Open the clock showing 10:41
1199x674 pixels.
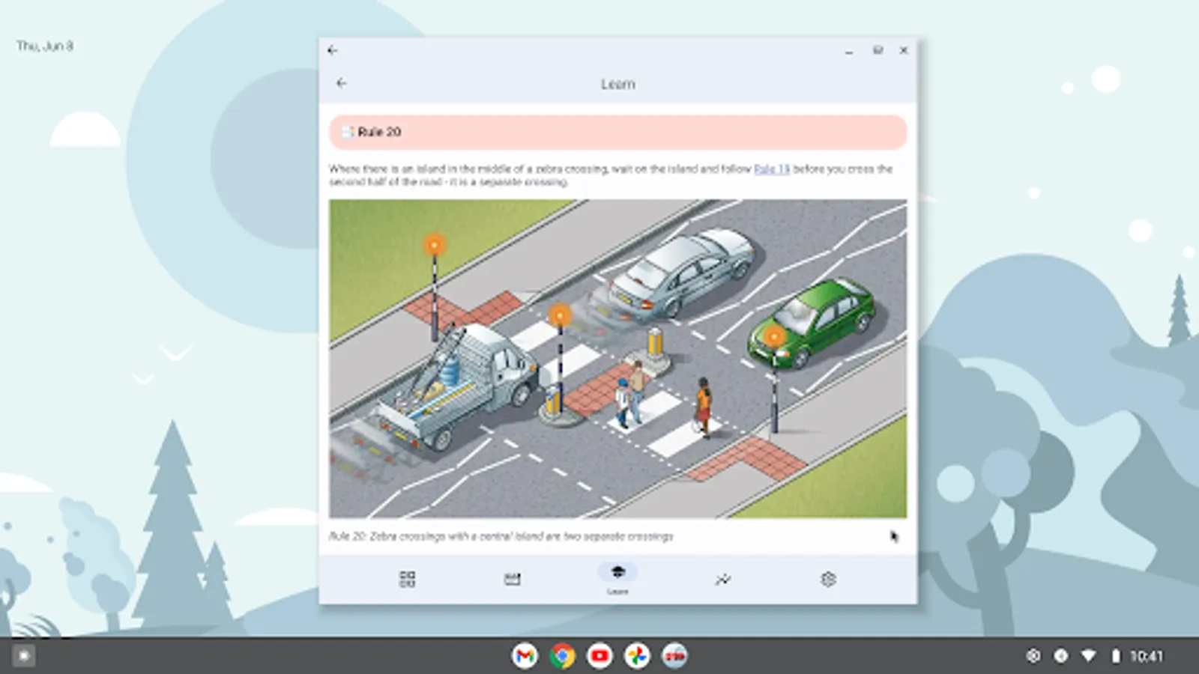(1147, 656)
